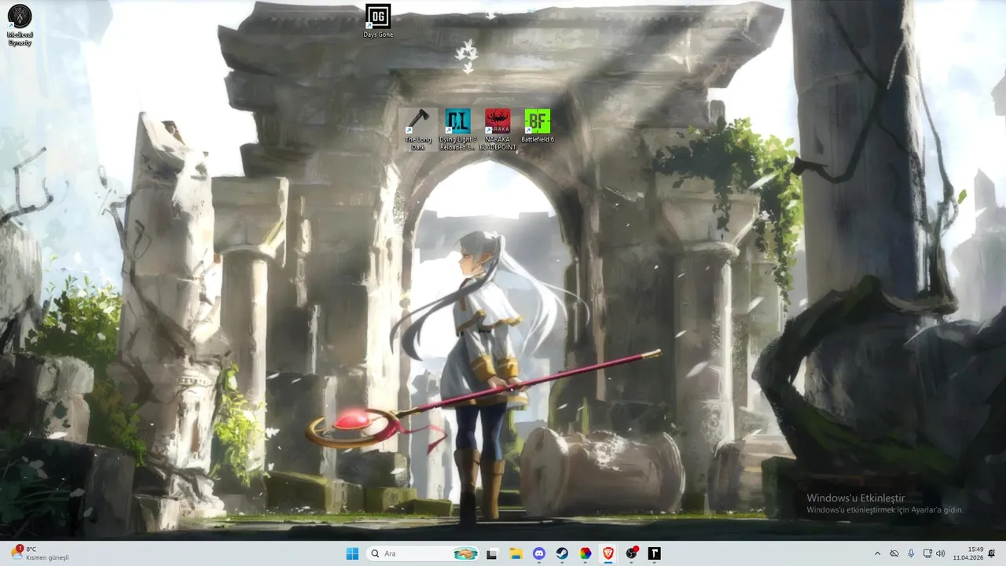Open File Explorer from the taskbar
This screenshot has height=566, width=1006.
pos(516,553)
